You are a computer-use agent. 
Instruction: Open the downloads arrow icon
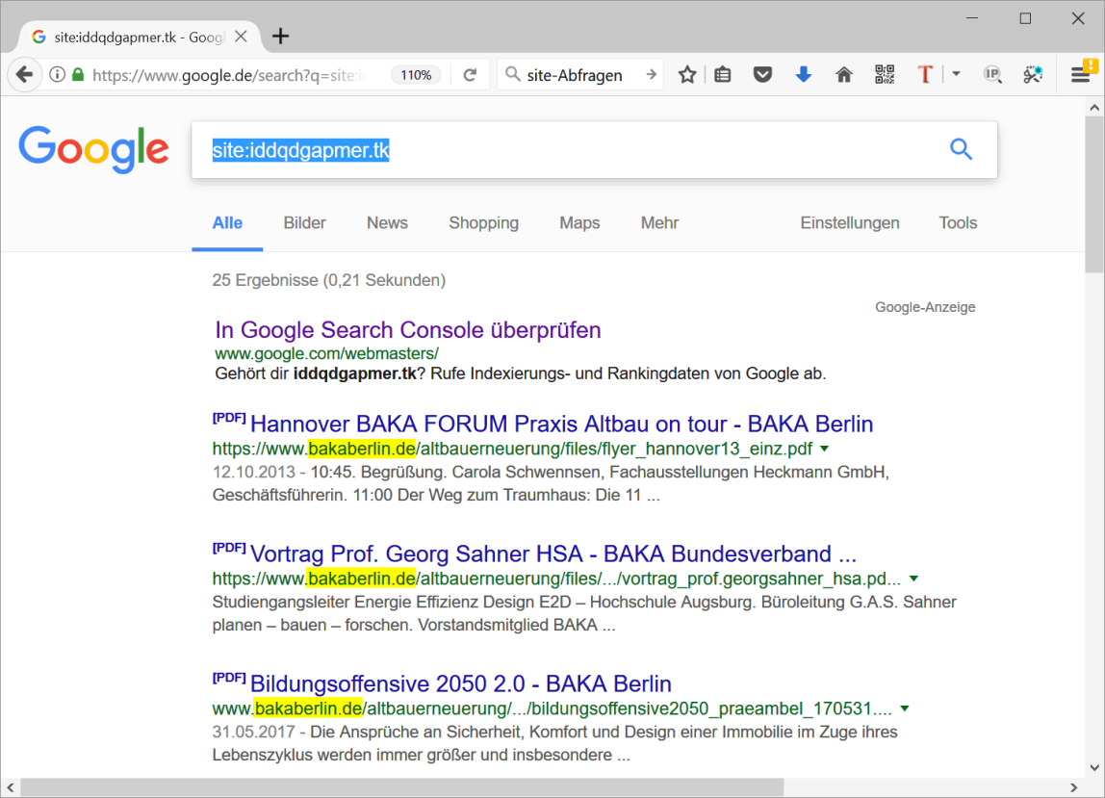(x=804, y=75)
